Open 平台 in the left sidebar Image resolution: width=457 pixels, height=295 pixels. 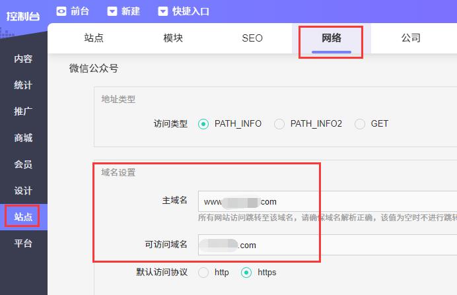[23, 243]
